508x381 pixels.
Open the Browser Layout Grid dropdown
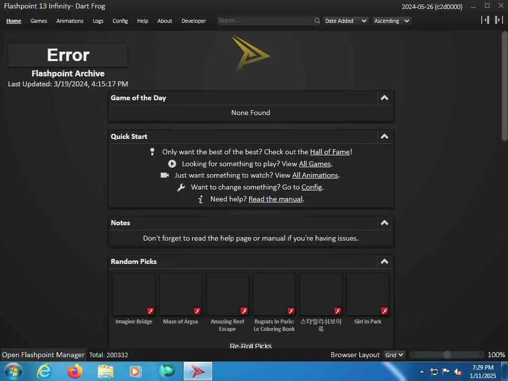point(394,355)
